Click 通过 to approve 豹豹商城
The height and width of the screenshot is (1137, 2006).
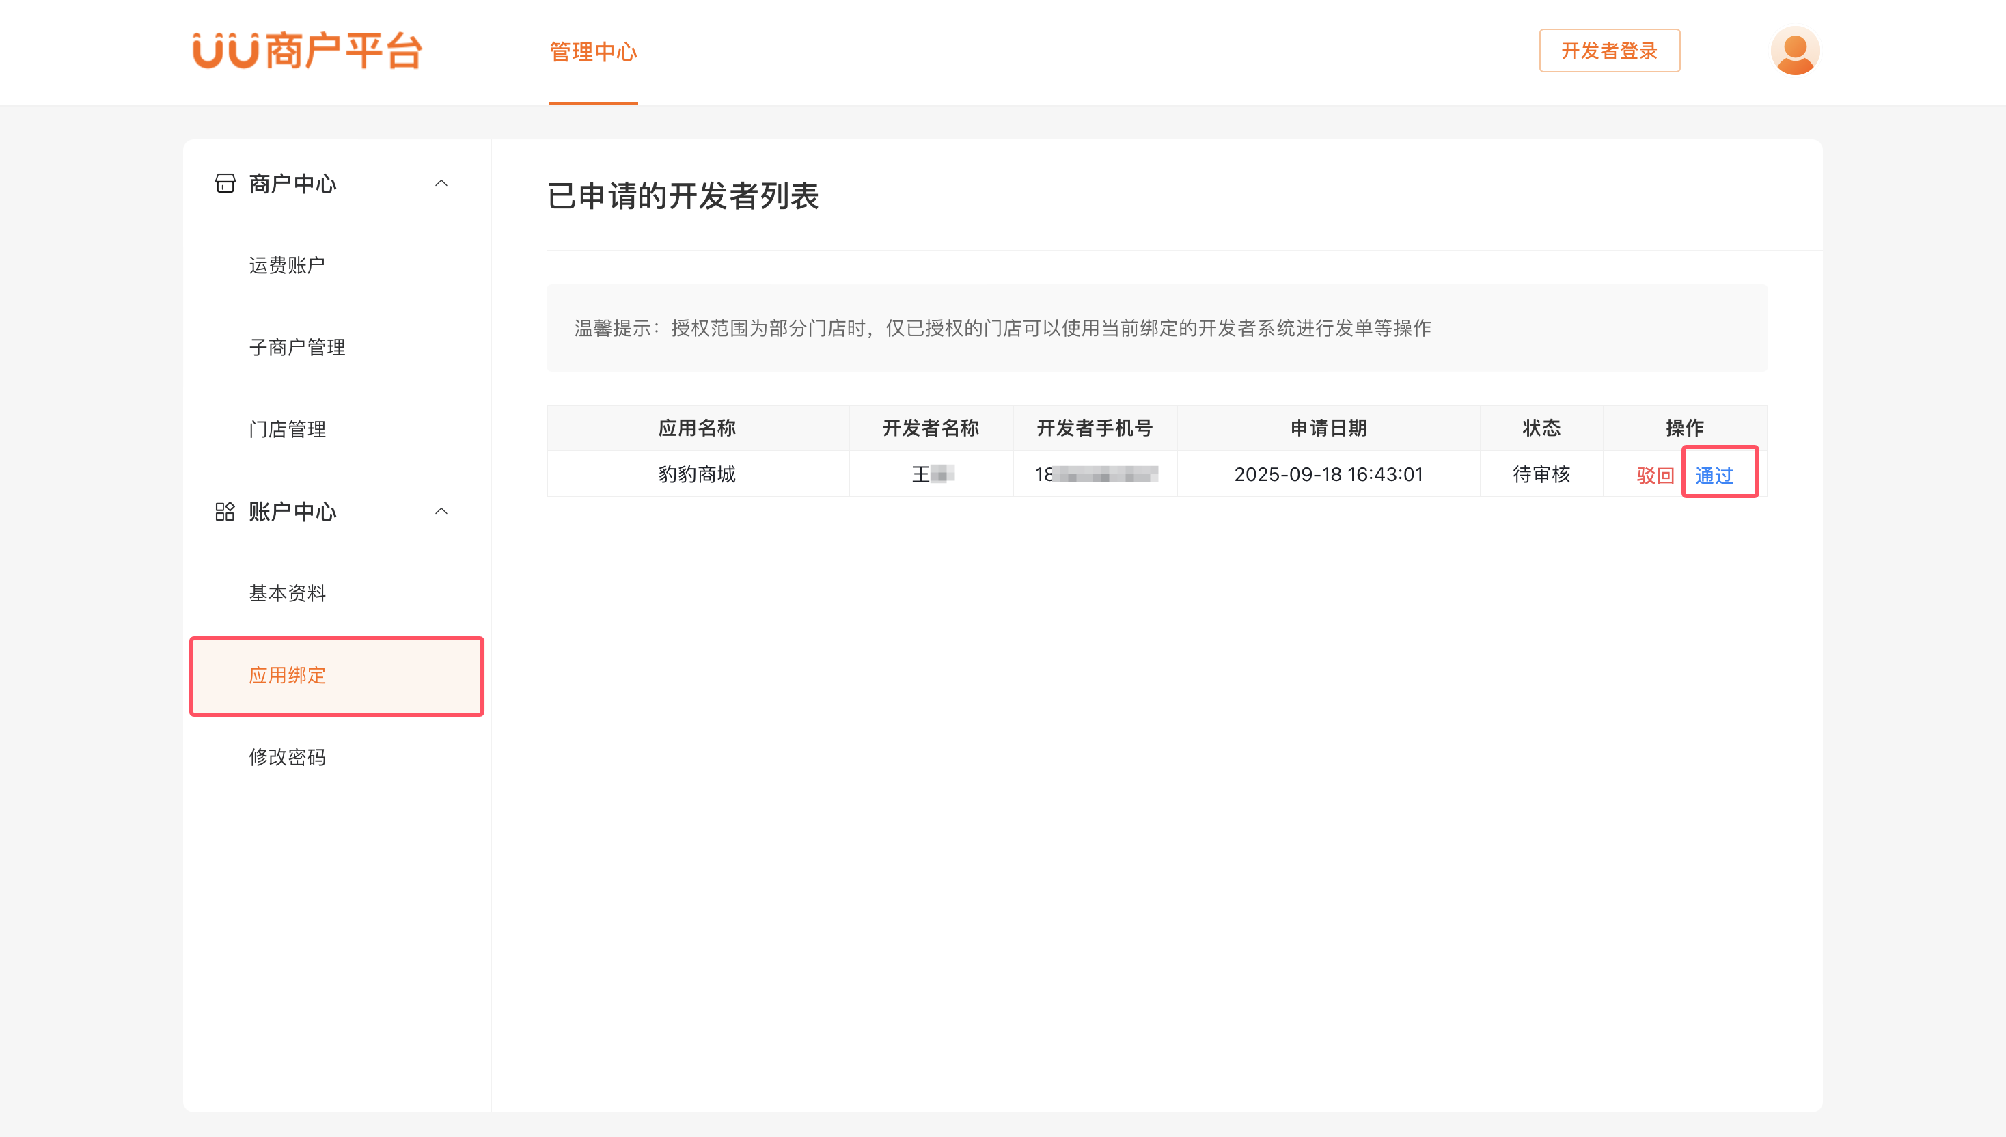[x=1714, y=475]
